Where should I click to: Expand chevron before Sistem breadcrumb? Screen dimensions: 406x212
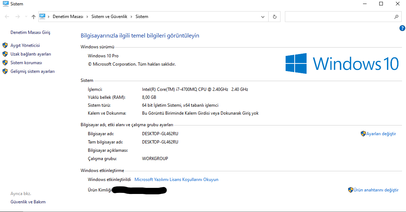pos(131,17)
